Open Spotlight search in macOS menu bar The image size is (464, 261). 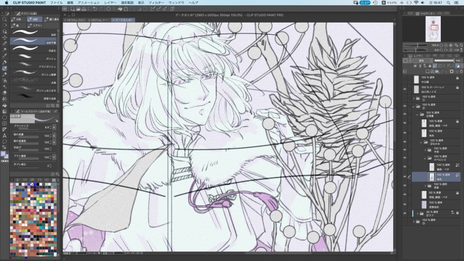point(448,3)
